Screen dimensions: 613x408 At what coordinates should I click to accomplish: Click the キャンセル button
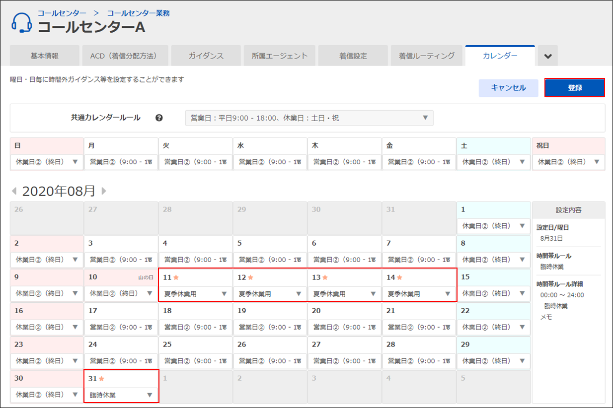508,88
